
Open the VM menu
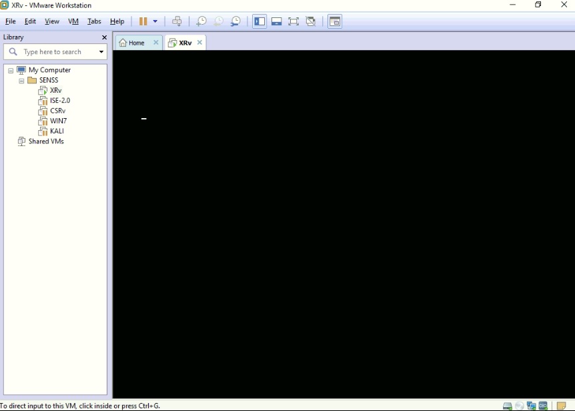tap(73, 21)
